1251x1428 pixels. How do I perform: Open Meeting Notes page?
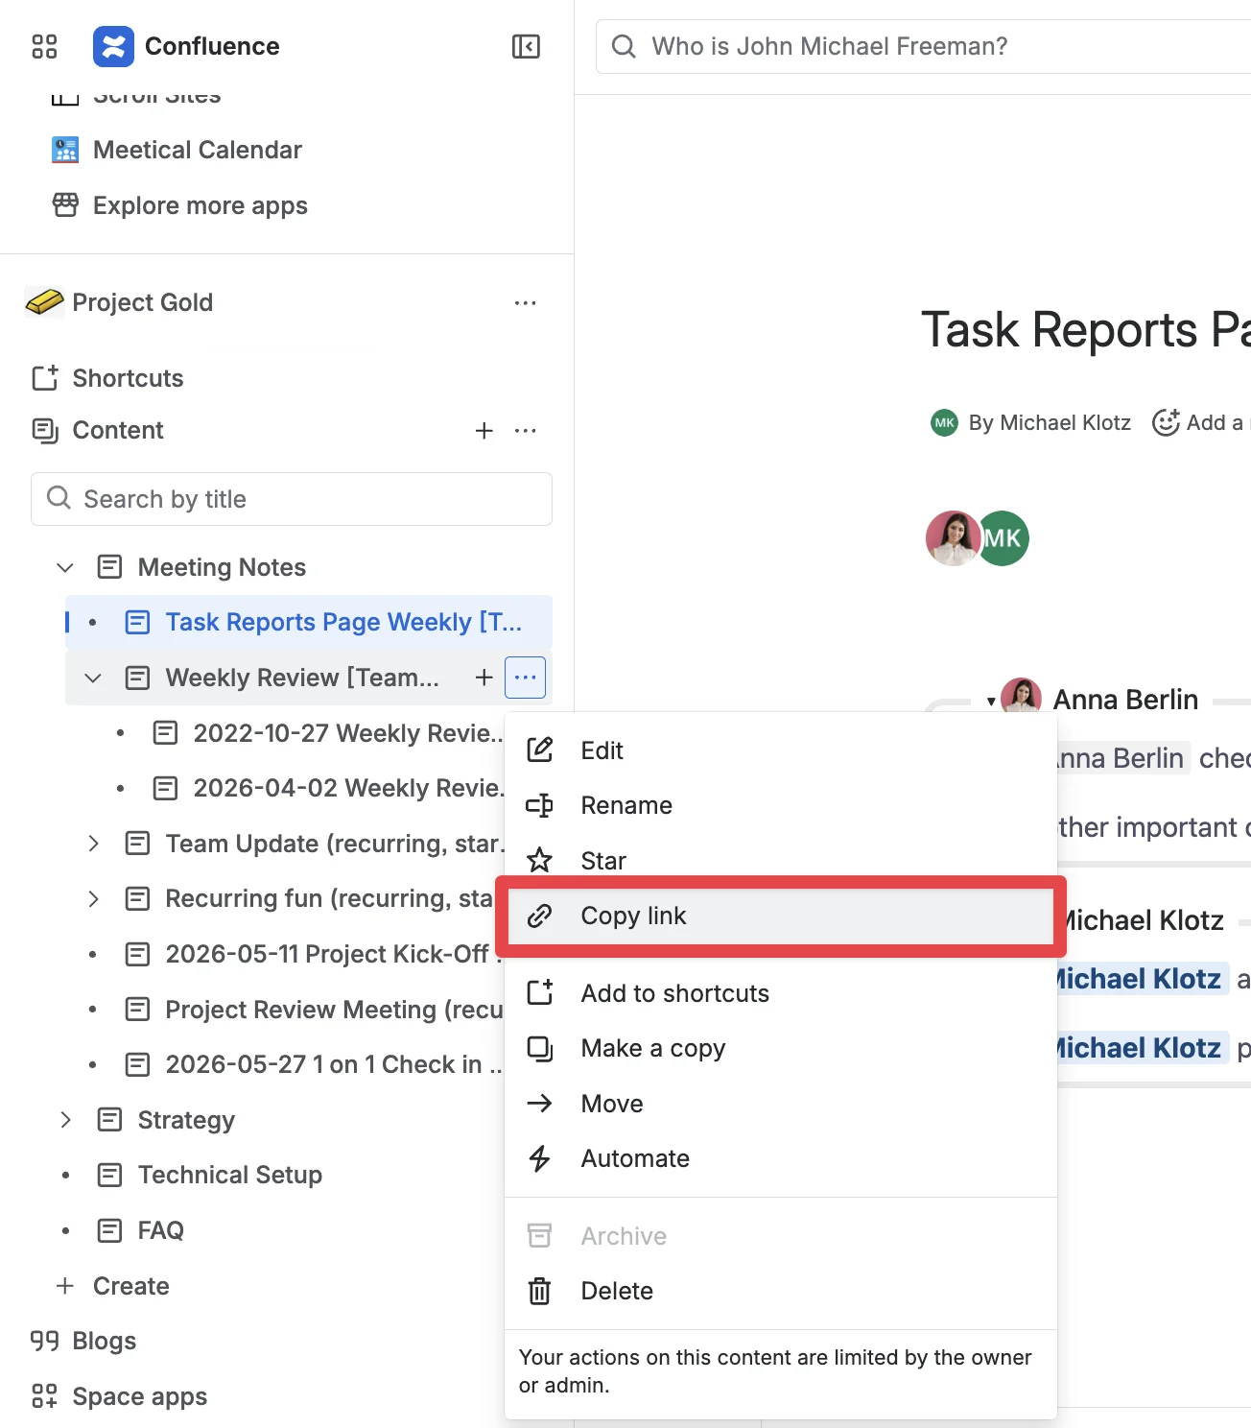point(222,567)
